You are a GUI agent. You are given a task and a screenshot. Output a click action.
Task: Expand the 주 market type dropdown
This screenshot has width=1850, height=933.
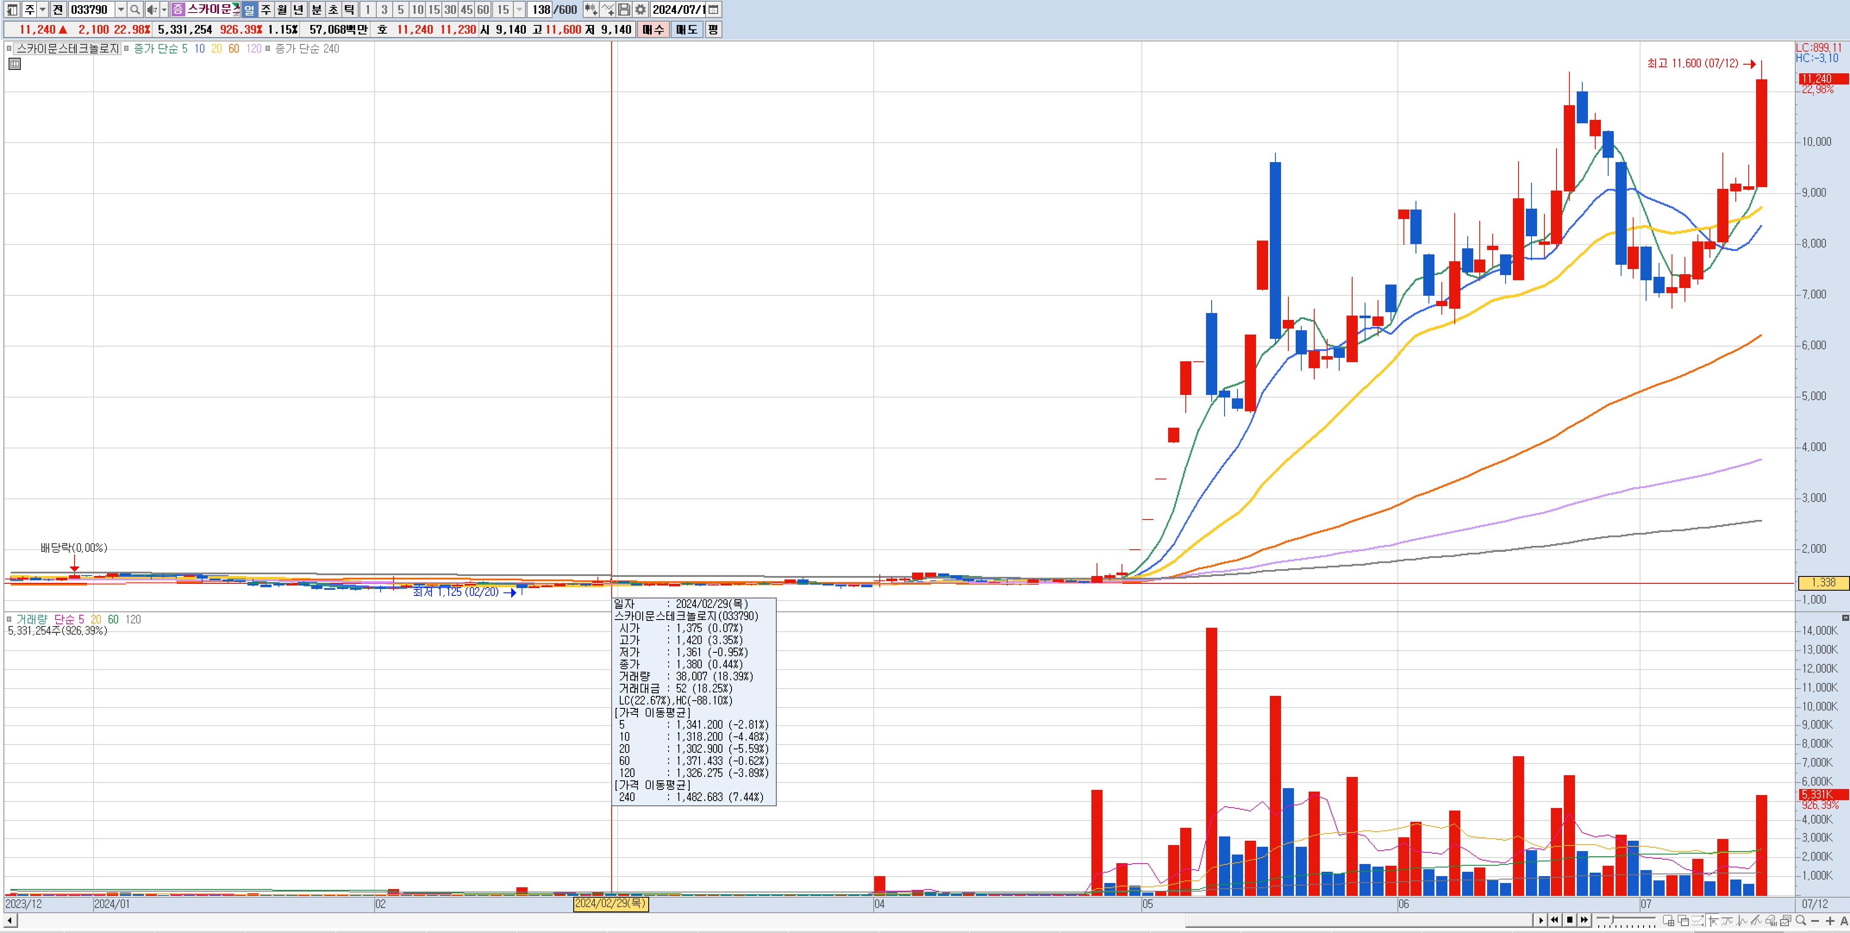43,9
